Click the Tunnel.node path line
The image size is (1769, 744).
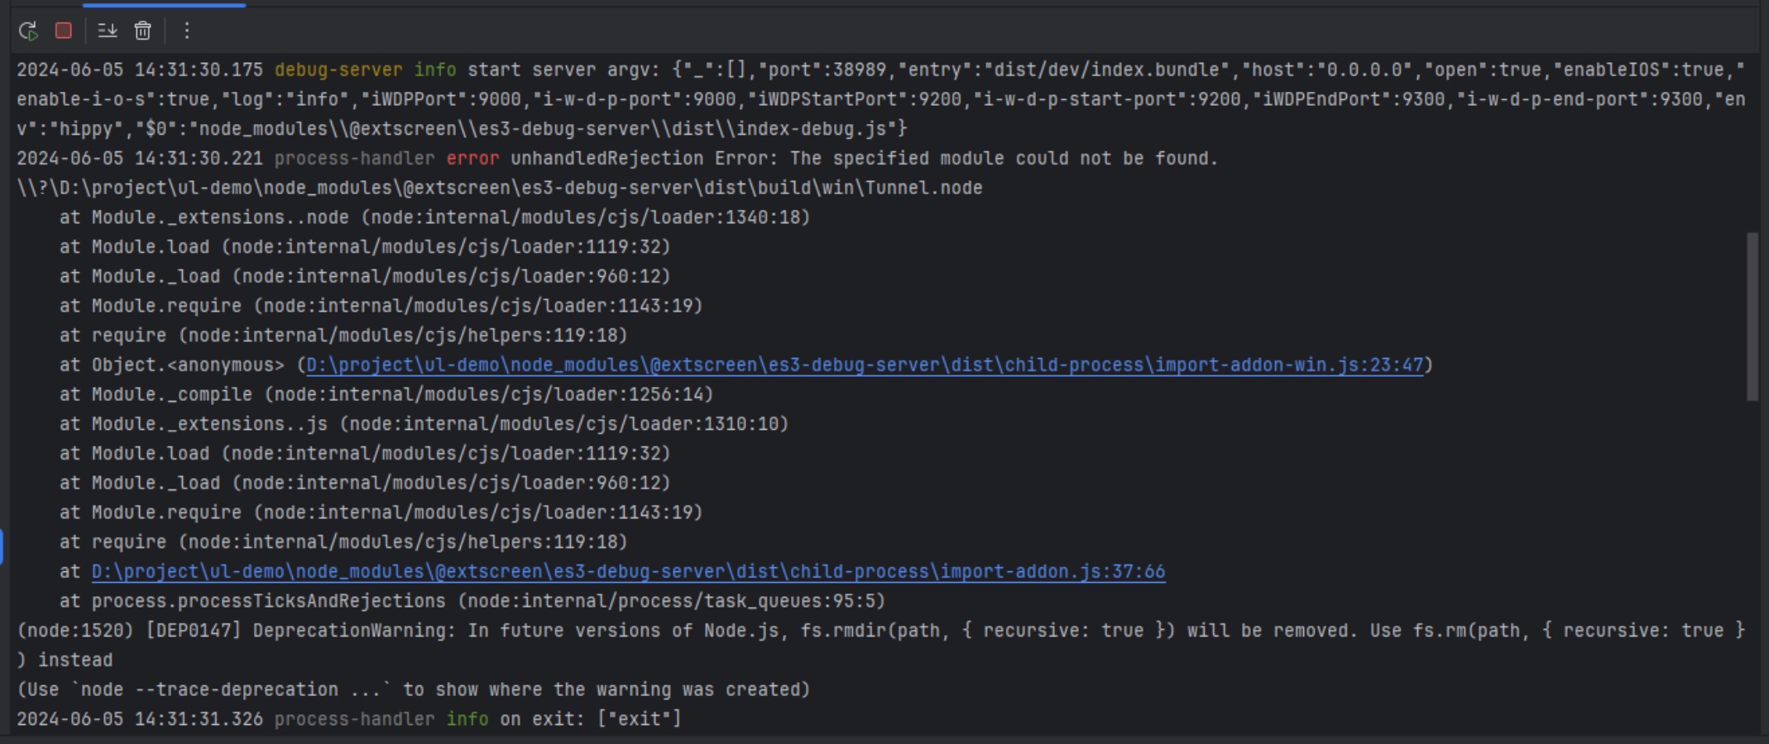pyautogui.click(x=500, y=188)
